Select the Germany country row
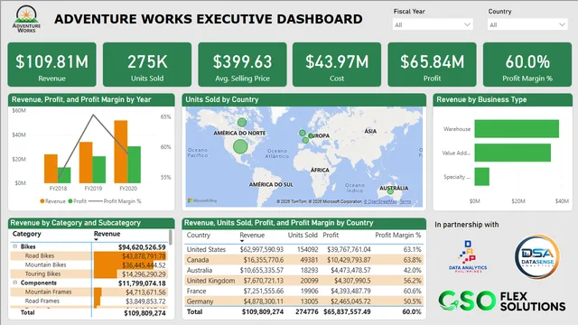 tap(303, 301)
